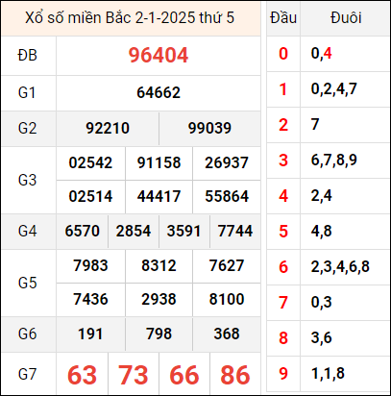Viewport: 391px width, 396px height.
Task: Select the G1 prize number 64662
Action: pyautogui.click(x=159, y=93)
